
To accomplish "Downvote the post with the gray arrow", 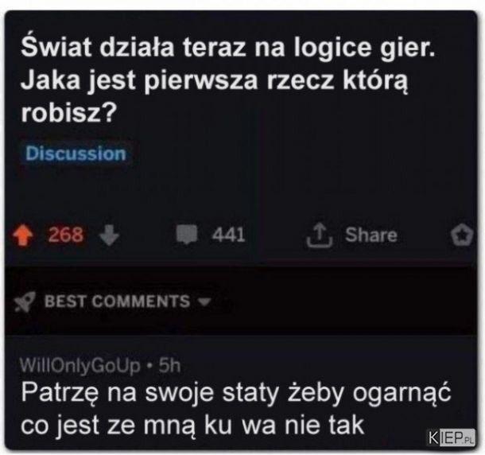I will [109, 235].
